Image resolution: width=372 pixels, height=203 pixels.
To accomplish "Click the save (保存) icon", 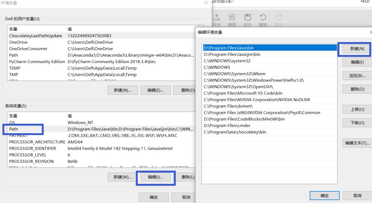I will pyautogui.click(x=247, y=18).
